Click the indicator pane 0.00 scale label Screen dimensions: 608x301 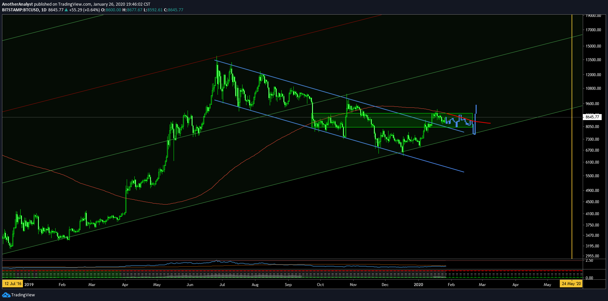click(589, 278)
